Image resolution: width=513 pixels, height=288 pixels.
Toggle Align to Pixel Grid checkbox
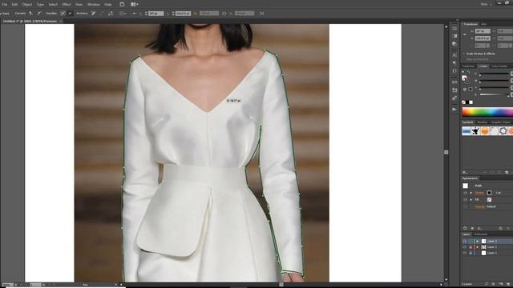pos(464,59)
